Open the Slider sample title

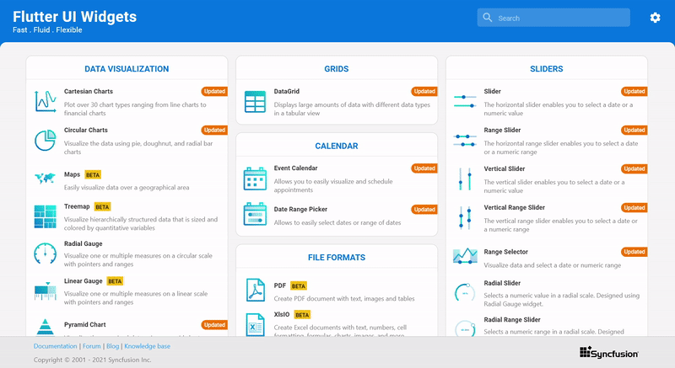[492, 92]
